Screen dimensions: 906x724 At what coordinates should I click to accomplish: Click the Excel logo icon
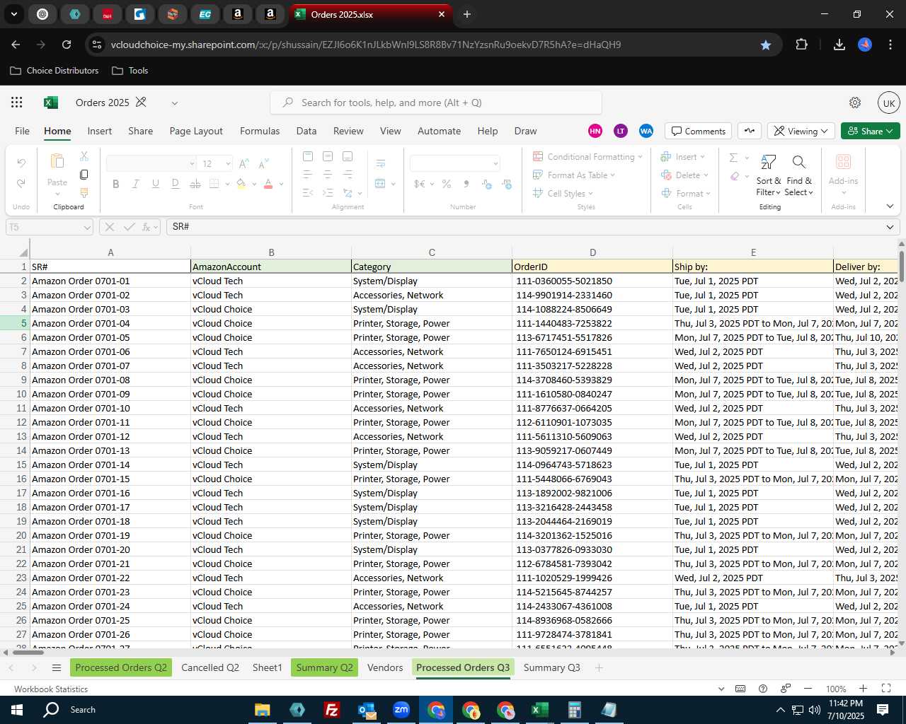51,103
